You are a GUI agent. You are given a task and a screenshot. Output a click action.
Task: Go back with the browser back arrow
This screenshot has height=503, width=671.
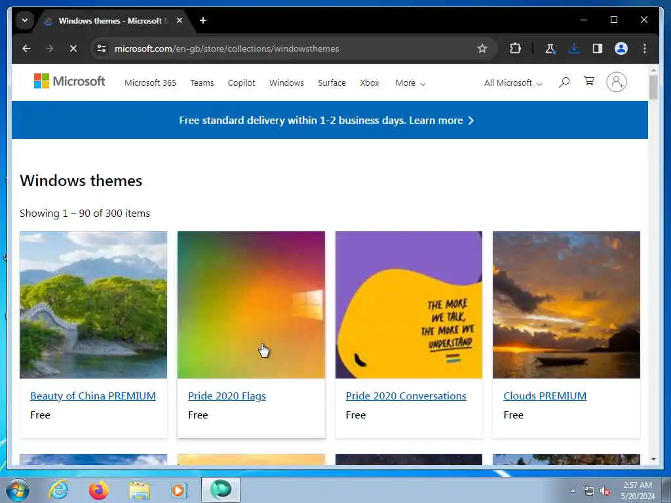point(26,48)
